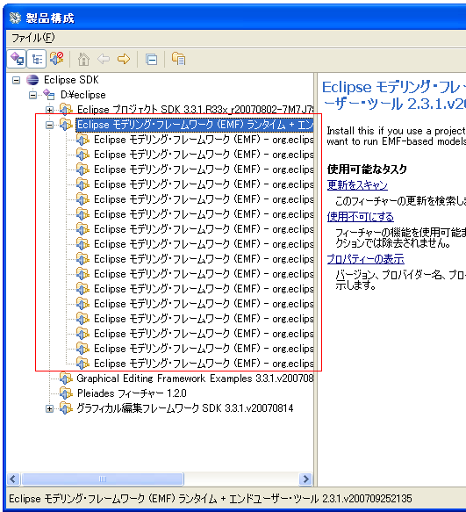Toggle the show installed sites toolbar button

[x=17, y=59]
